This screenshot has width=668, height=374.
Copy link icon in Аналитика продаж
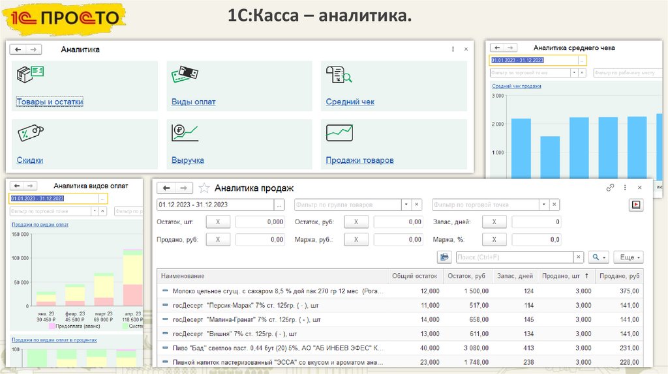610,188
